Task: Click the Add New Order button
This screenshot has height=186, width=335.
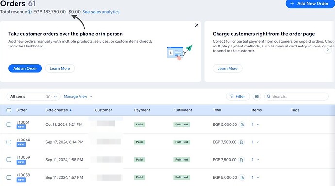Action: pos(310,4)
